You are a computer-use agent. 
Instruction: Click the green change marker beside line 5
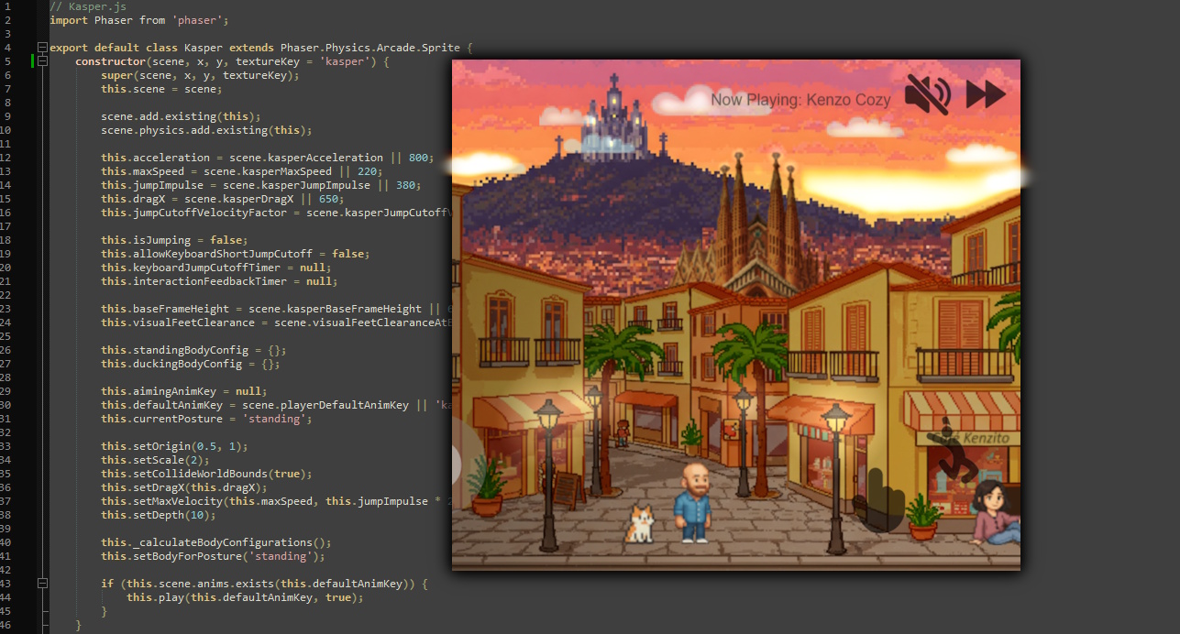(33, 60)
